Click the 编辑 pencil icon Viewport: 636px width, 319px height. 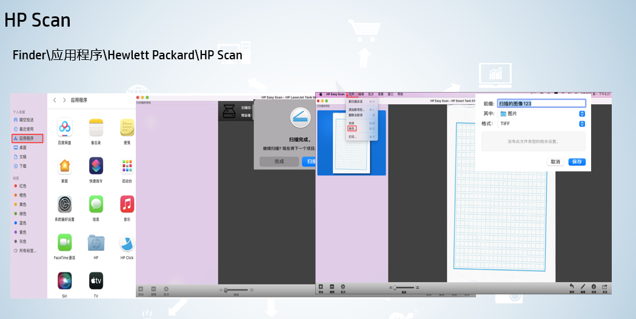click(583, 286)
